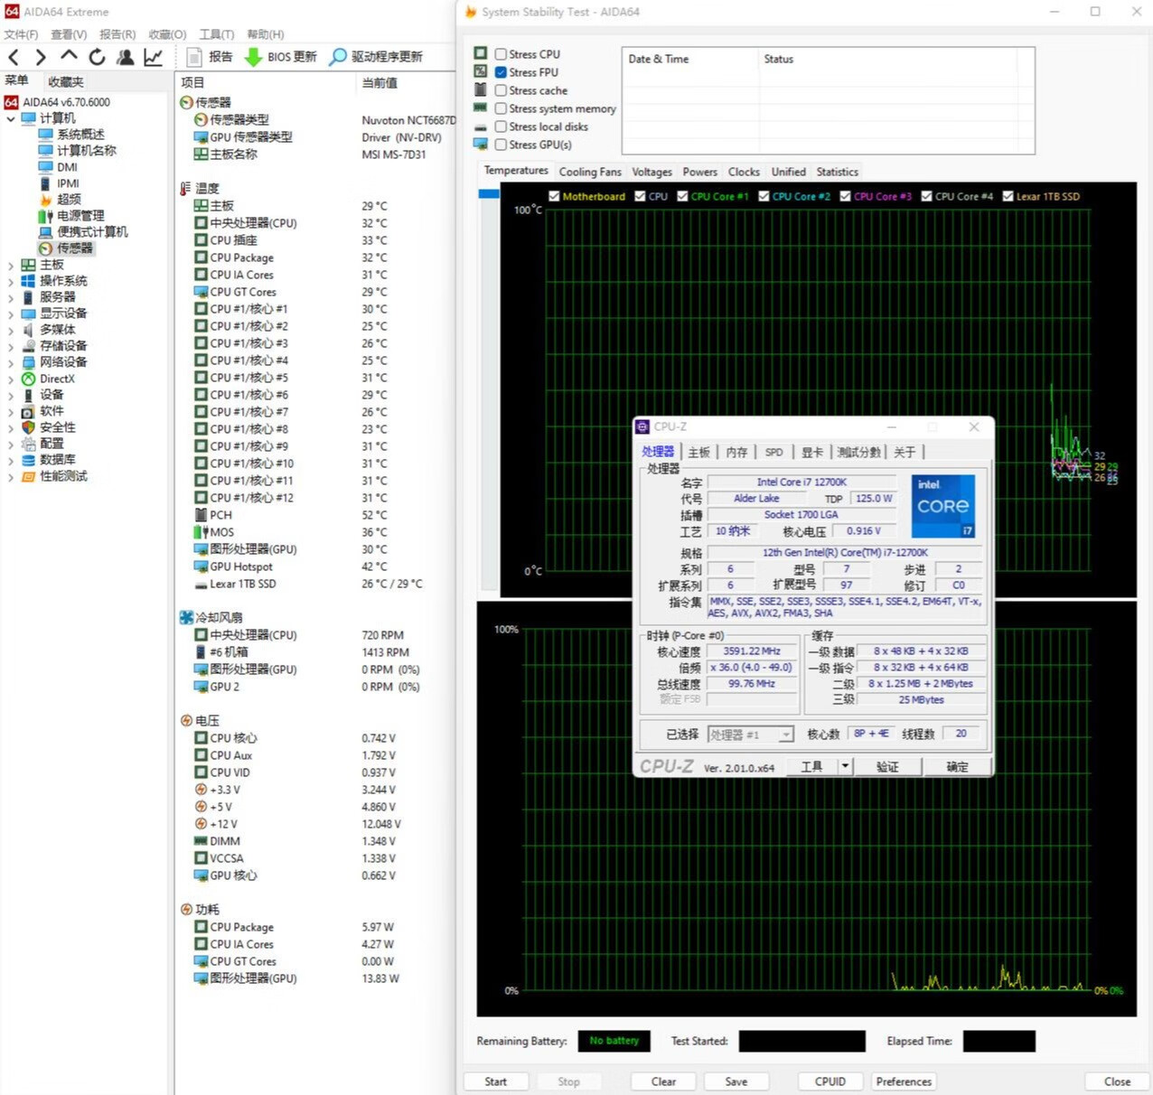
Task: Expand the 服务器 tree node
Action: [11, 297]
